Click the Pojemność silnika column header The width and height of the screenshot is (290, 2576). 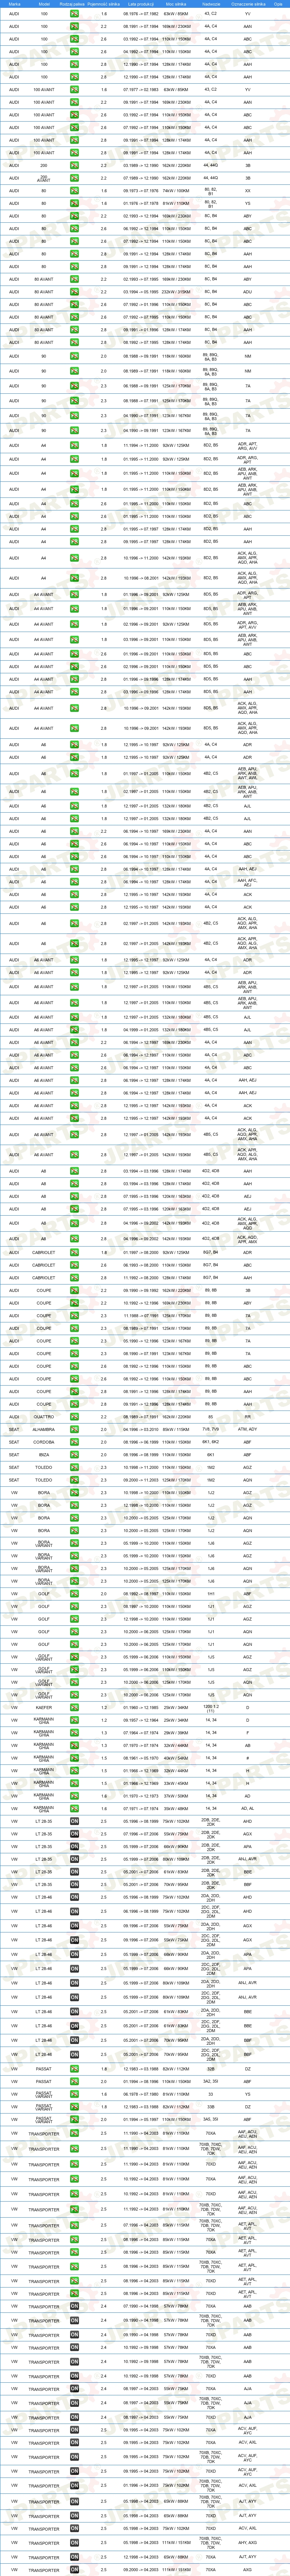pyautogui.click(x=103, y=4)
